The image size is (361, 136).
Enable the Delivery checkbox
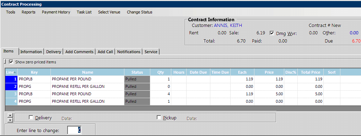[31, 118]
